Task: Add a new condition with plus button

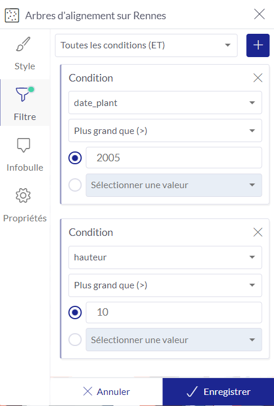Action: 258,45
